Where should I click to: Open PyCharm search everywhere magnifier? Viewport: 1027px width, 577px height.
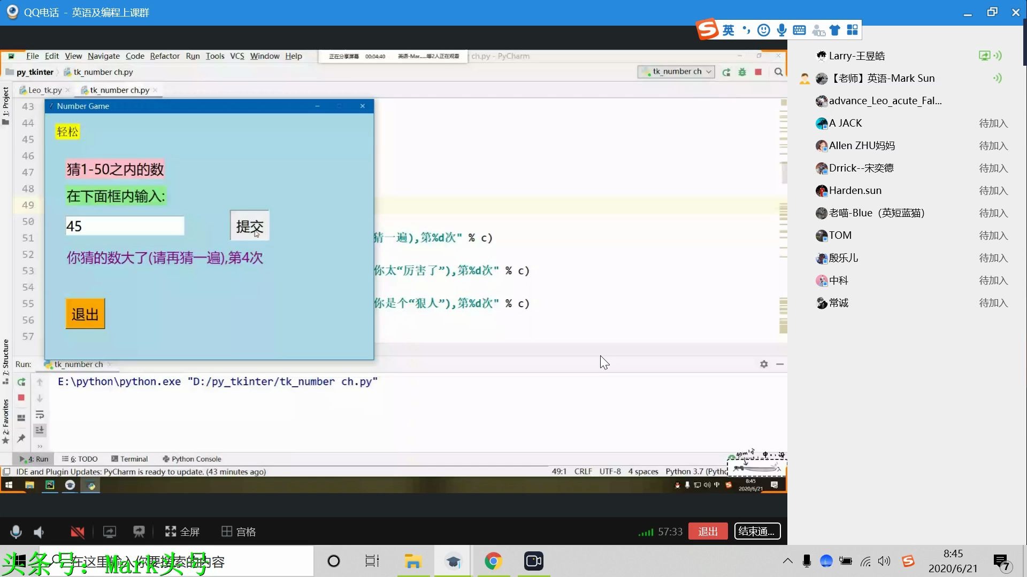[778, 72]
